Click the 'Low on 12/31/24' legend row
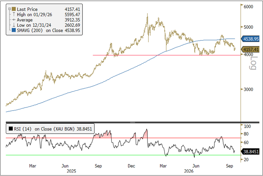This screenshot has width=263, height=176. (x=34, y=25)
